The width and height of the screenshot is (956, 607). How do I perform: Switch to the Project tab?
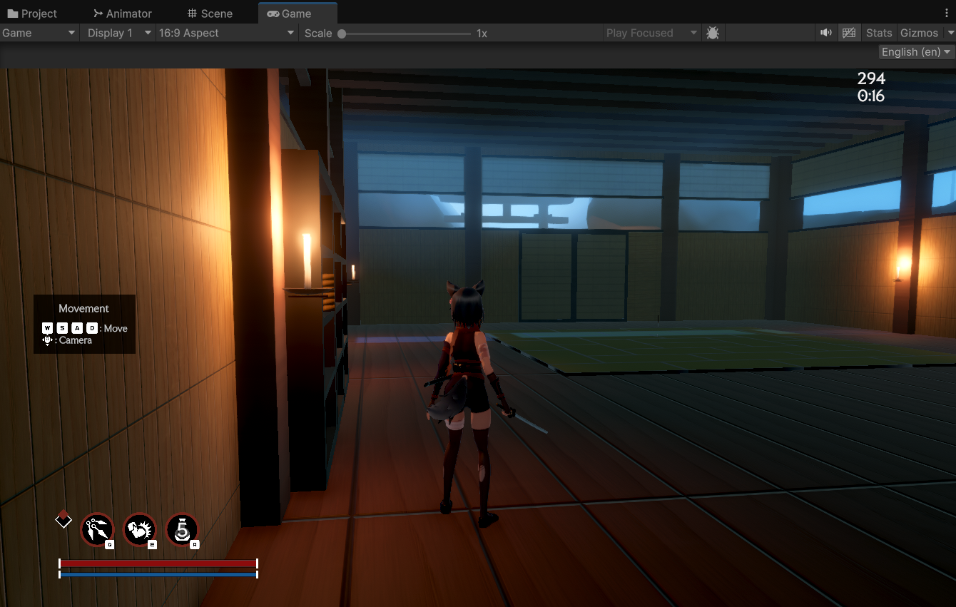point(32,14)
